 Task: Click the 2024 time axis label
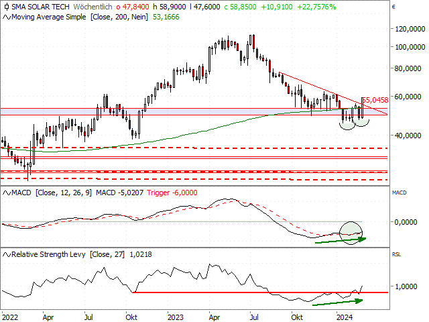(x=345, y=317)
